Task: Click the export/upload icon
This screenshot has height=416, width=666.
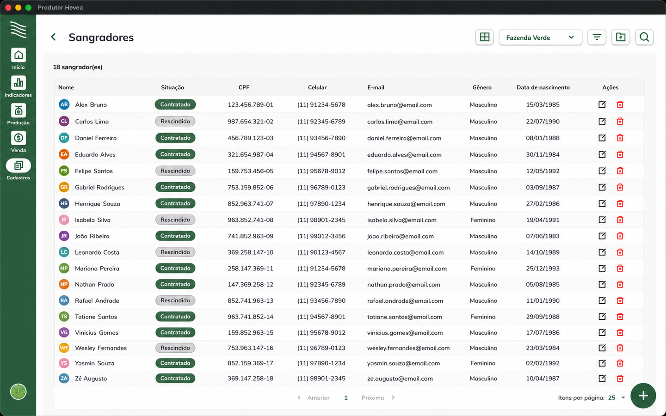Action: [x=621, y=37]
